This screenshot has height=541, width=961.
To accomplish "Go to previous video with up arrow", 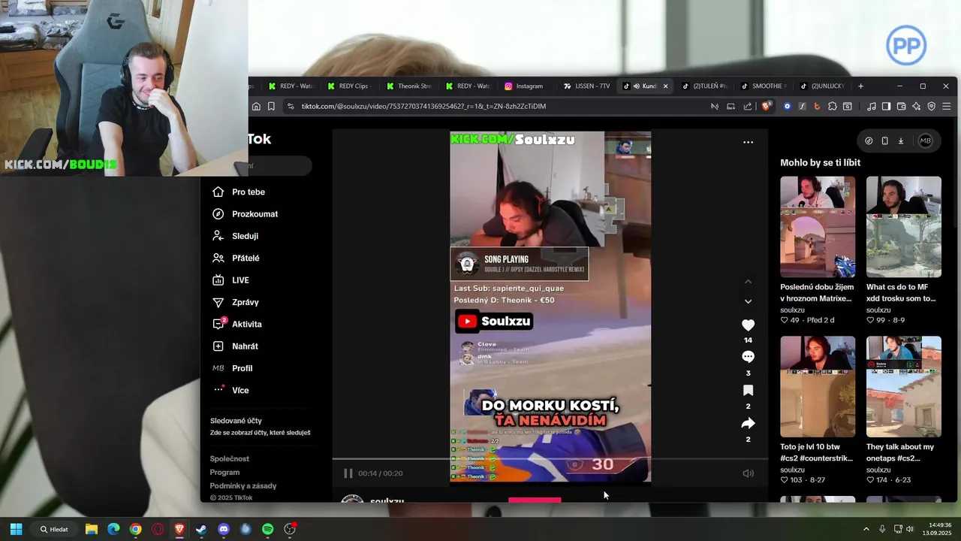I will (748, 282).
